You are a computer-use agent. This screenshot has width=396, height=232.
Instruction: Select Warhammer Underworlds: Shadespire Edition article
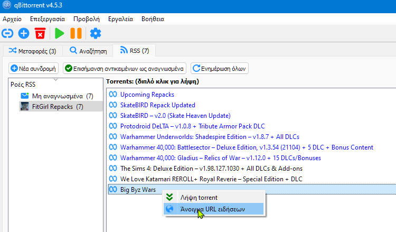click(x=210, y=137)
